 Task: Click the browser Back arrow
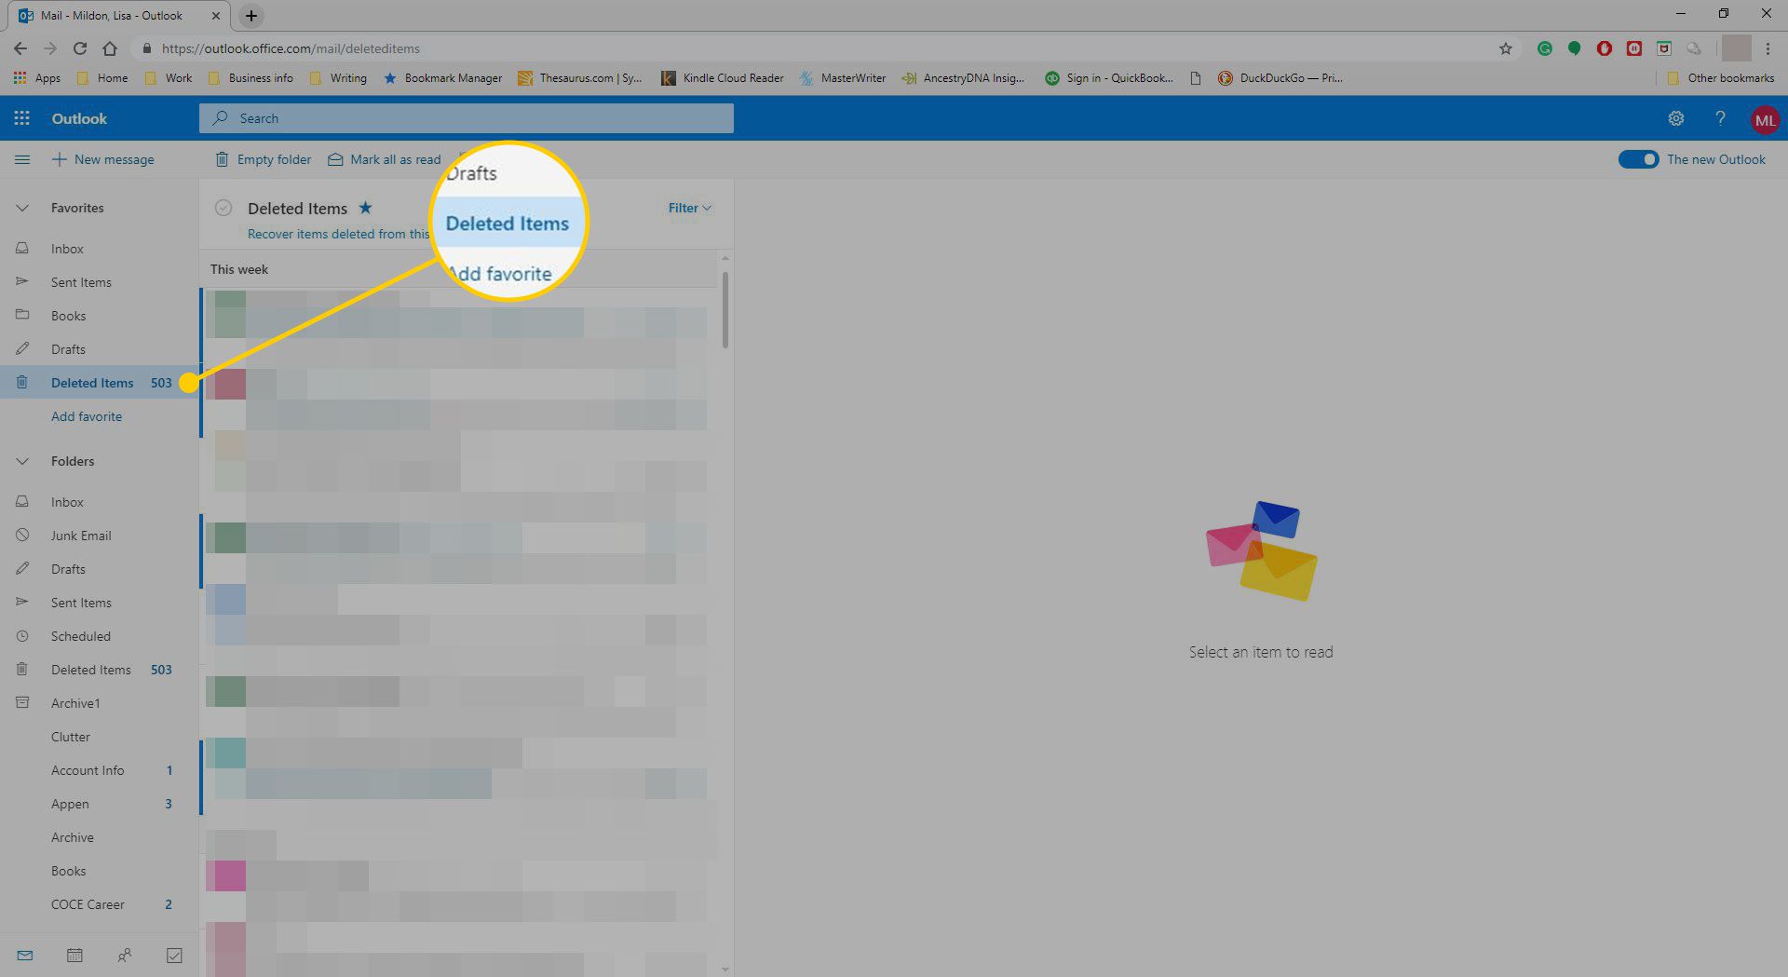pos(20,48)
